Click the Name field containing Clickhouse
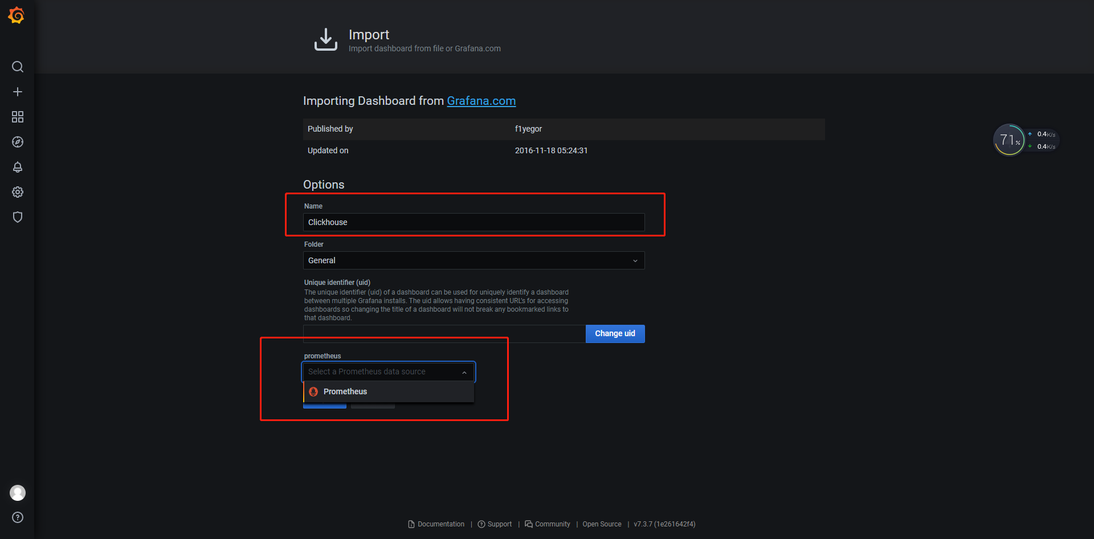 click(474, 222)
